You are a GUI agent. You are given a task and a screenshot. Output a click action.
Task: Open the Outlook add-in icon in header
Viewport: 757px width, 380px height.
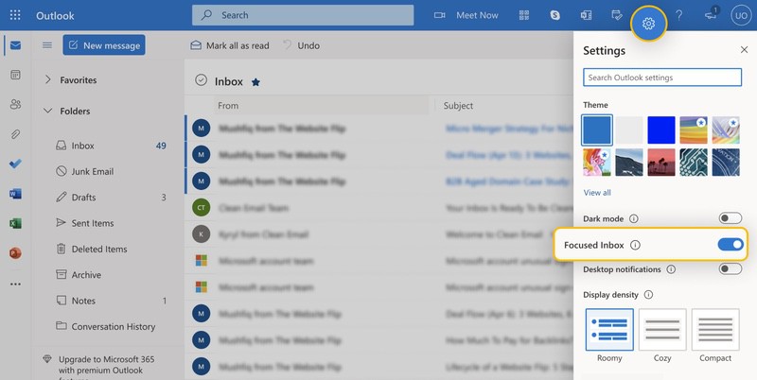(586, 15)
